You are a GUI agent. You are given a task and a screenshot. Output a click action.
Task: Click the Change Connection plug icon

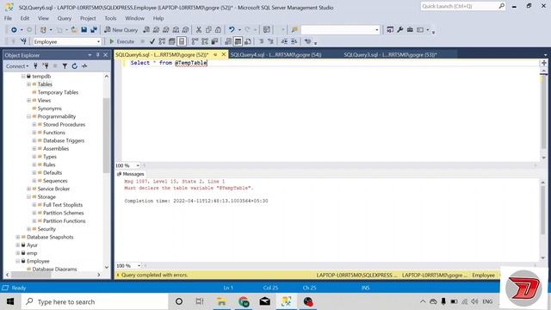[23, 41]
